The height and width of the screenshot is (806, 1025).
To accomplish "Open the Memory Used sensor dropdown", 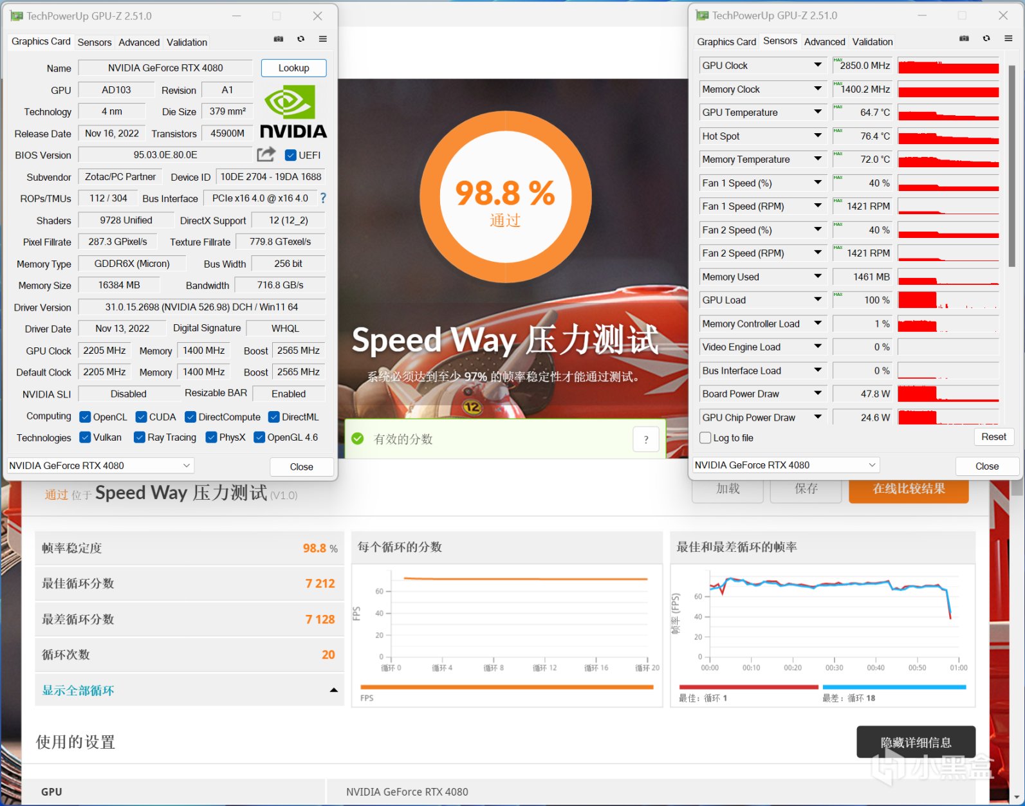I will pyautogui.click(x=818, y=277).
